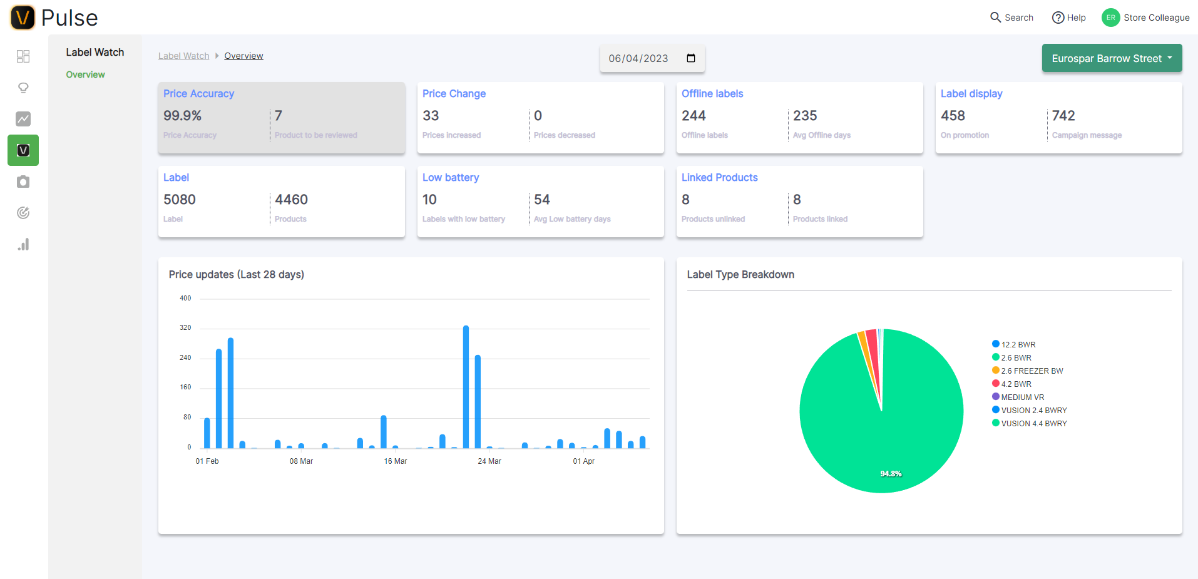This screenshot has height=579, width=1198.
Task: Click the Pulse logo icon
Action: pos(23,18)
